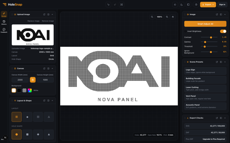Dock the Upload Image panel icon
Screen dimensions: 230x143
tap(48, 14)
